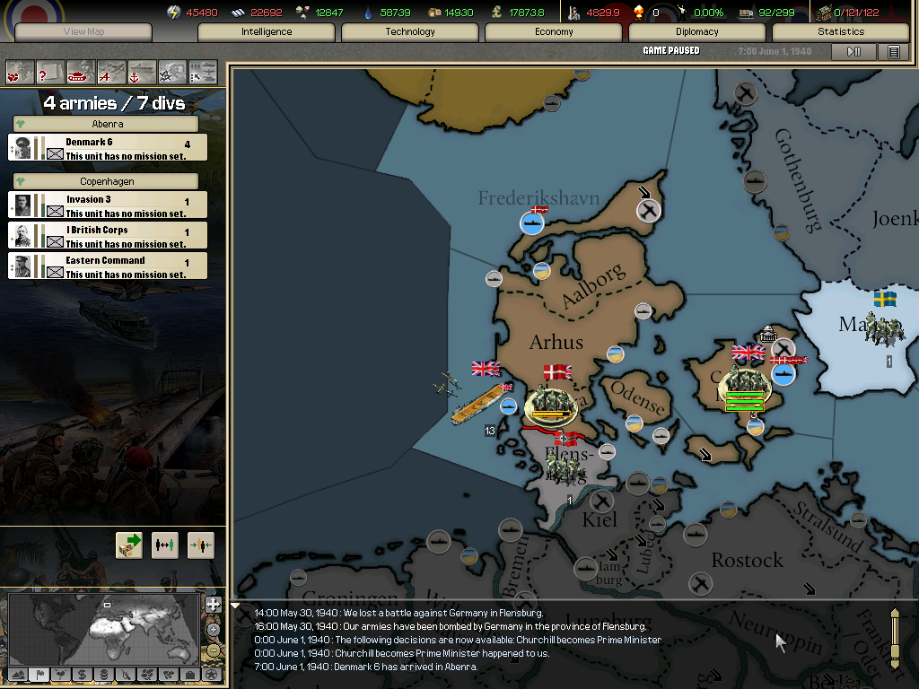Click the supply crates with green arrow button
Screen dimensions: 919x689
pos(129,545)
